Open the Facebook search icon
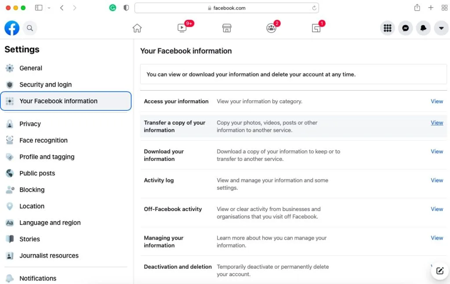Image resolution: width=450 pixels, height=284 pixels. (30, 28)
